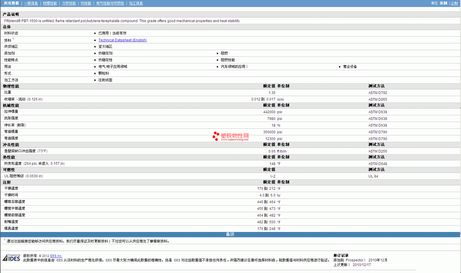This screenshot has width=461, height=273.
Task: Click the 电气/电子应用领域 use entry
Action: [113, 67]
